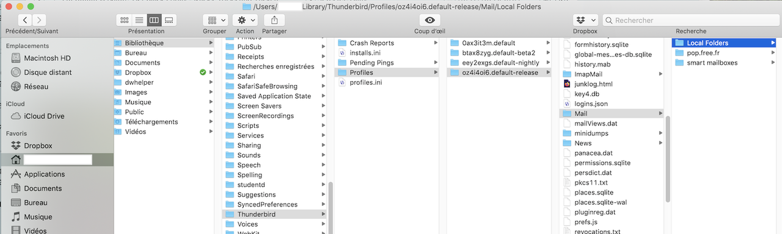Select oz4i4oi6.default-release profile folder

coord(500,73)
